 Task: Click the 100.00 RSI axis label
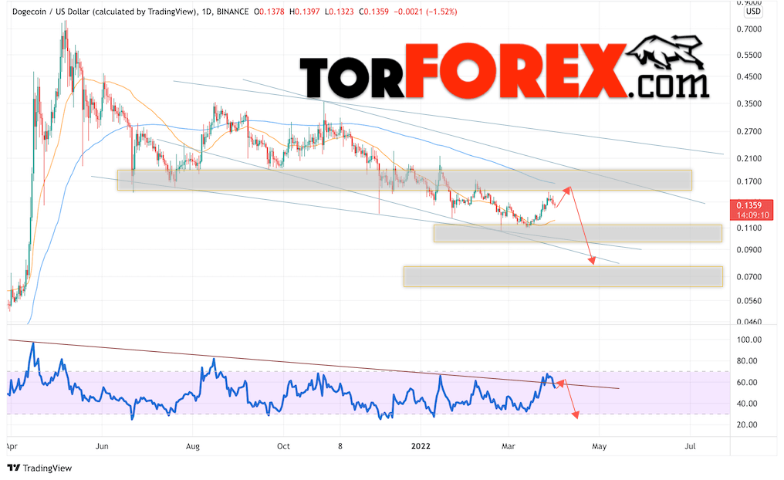click(x=749, y=340)
